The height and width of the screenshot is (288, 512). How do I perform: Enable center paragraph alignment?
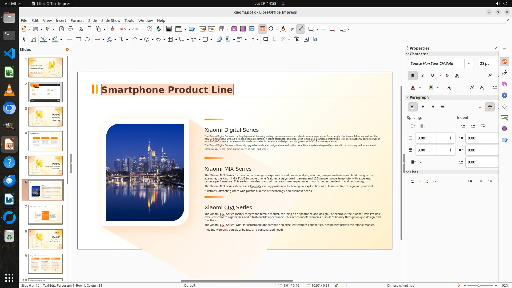point(422,107)
